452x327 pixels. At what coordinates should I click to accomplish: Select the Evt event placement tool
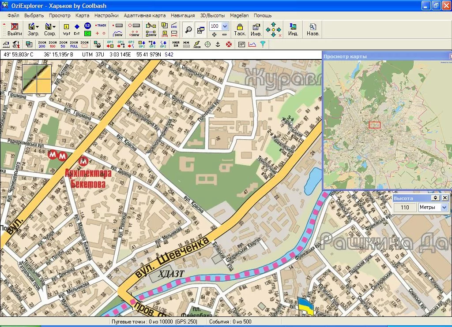[x=77, y=30]
